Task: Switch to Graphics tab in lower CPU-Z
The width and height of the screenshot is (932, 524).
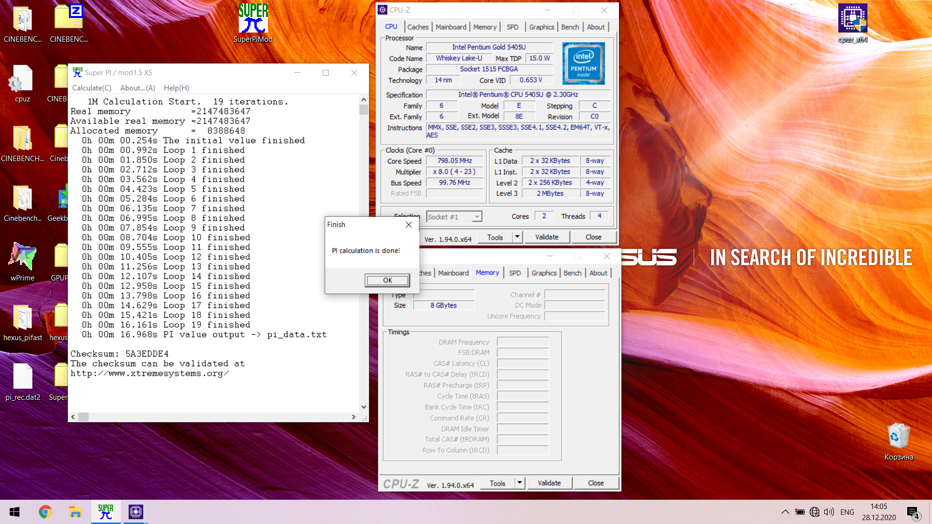Action: pos(544,273)
